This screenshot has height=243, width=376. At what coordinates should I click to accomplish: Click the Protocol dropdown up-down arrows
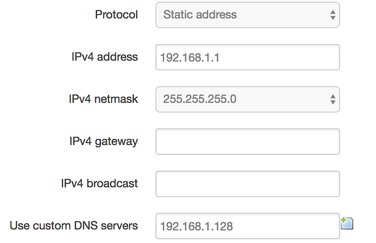pos(332,15)
